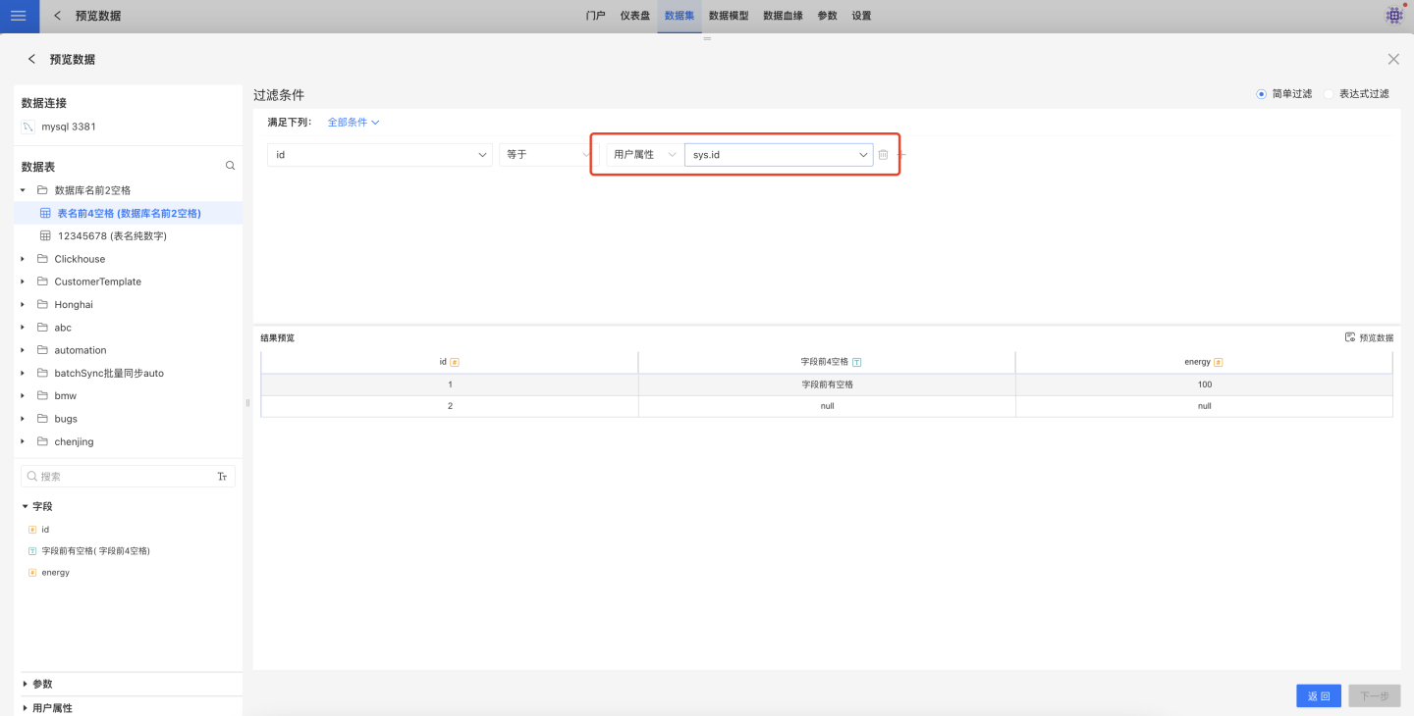This screenshot has height=716, width=1414.
Task: Close the preview data panel with X
Action: (x=1393, y=59)
